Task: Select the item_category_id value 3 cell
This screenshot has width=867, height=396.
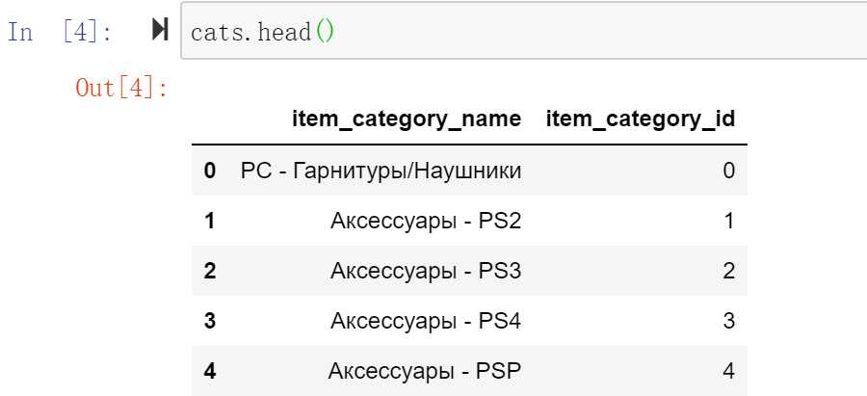Action: pos(729,321)
